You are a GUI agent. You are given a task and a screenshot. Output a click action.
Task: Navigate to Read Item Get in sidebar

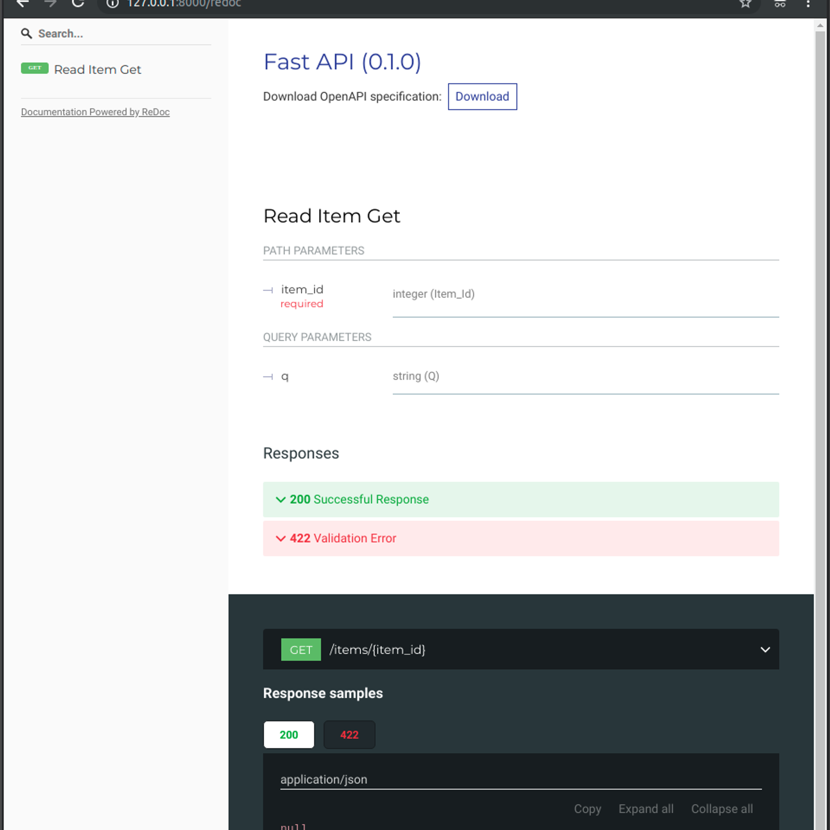[x=97, y=69]
